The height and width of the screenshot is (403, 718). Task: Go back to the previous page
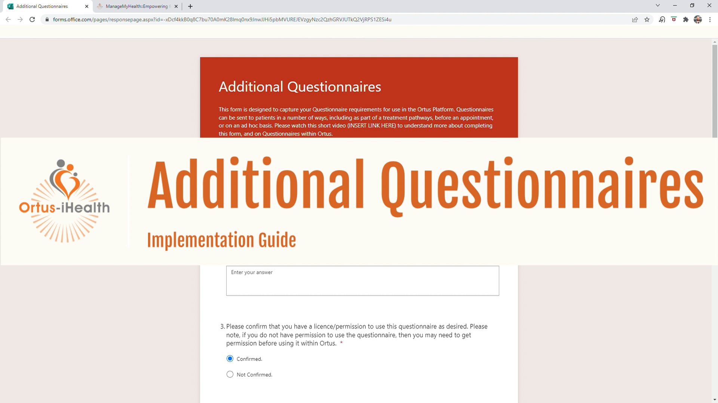click(x=8, y=19)
